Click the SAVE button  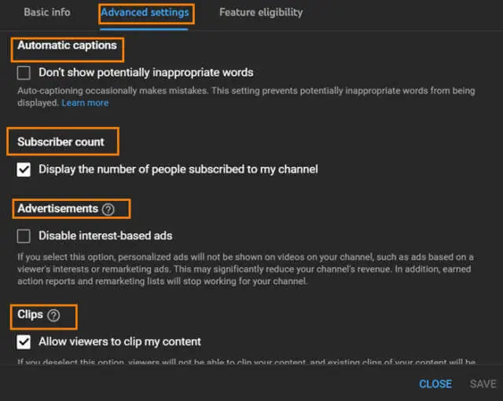point(483,384)
